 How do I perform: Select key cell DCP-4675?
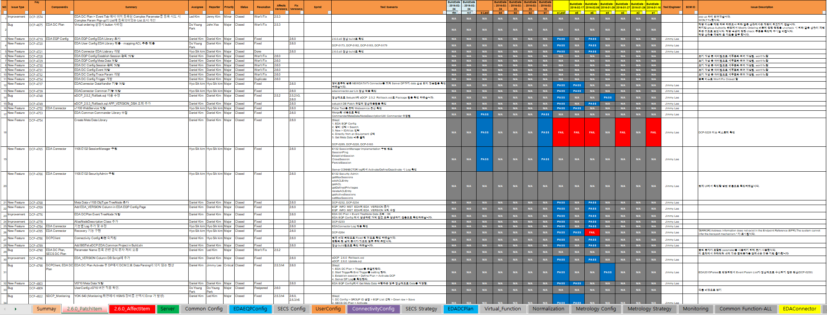tap(37, 30)
